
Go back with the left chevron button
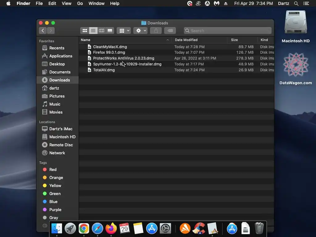point(43,31)
